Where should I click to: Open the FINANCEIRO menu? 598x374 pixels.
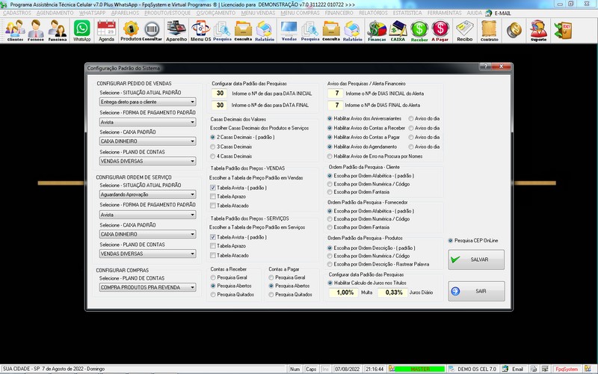click(339, 13)
